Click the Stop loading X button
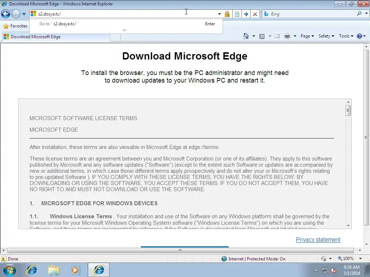The height and width of the screenshot is (277, 370). point(255,14)
